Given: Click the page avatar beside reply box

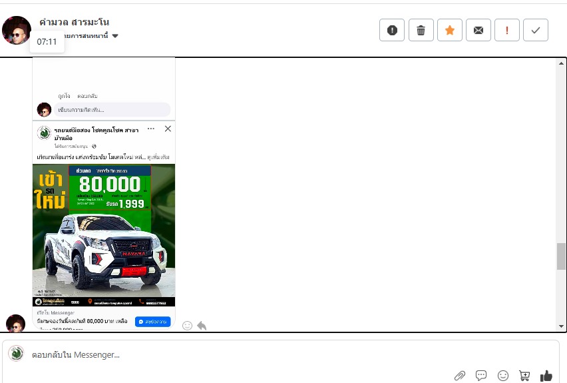Looking at the screenshot, I should (16, 354).
